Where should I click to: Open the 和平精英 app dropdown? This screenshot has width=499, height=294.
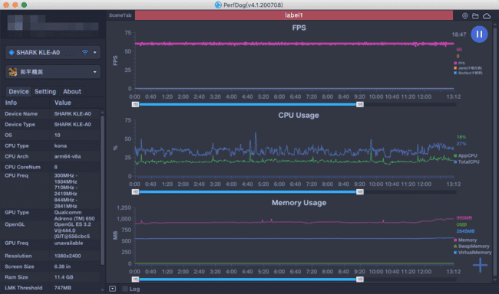point(53,72)
